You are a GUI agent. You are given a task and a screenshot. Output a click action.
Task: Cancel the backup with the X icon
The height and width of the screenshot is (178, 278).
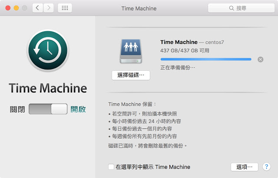[260, 59]
